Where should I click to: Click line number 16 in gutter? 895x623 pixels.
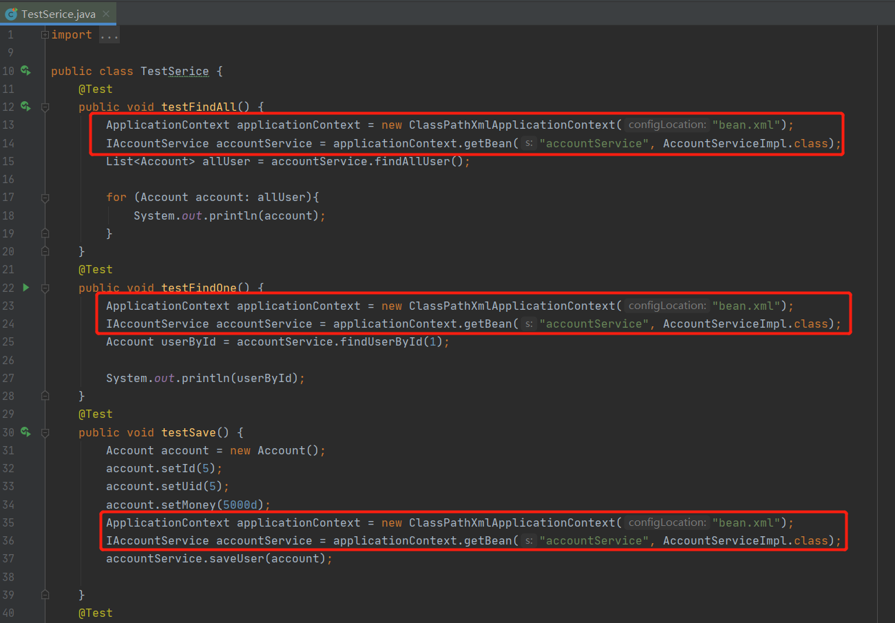[x=8, y=179]
